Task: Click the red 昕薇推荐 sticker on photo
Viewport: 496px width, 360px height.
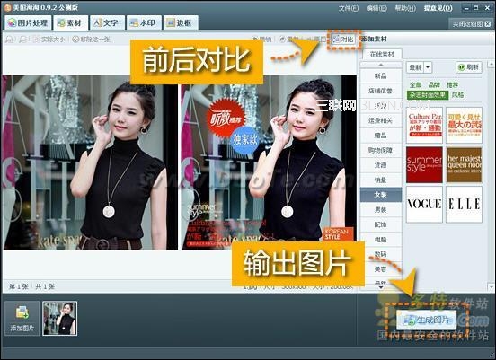Action: coord(226,118)
